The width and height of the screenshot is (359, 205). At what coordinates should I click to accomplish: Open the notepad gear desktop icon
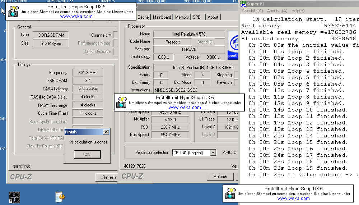pyautogui.click(x=60, y=197)
